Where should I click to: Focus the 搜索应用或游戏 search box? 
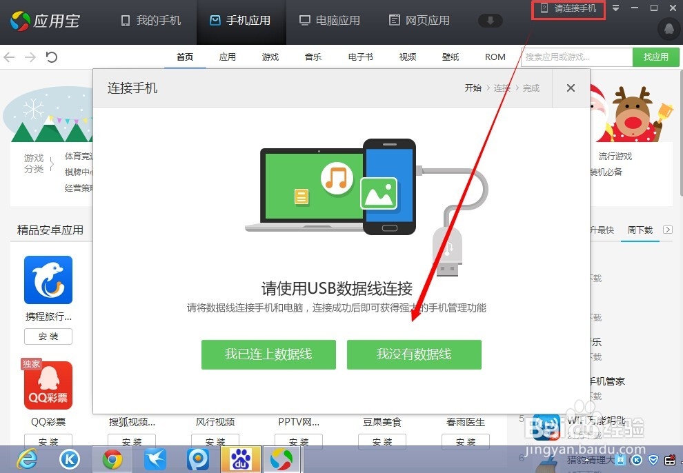[577, 57]
